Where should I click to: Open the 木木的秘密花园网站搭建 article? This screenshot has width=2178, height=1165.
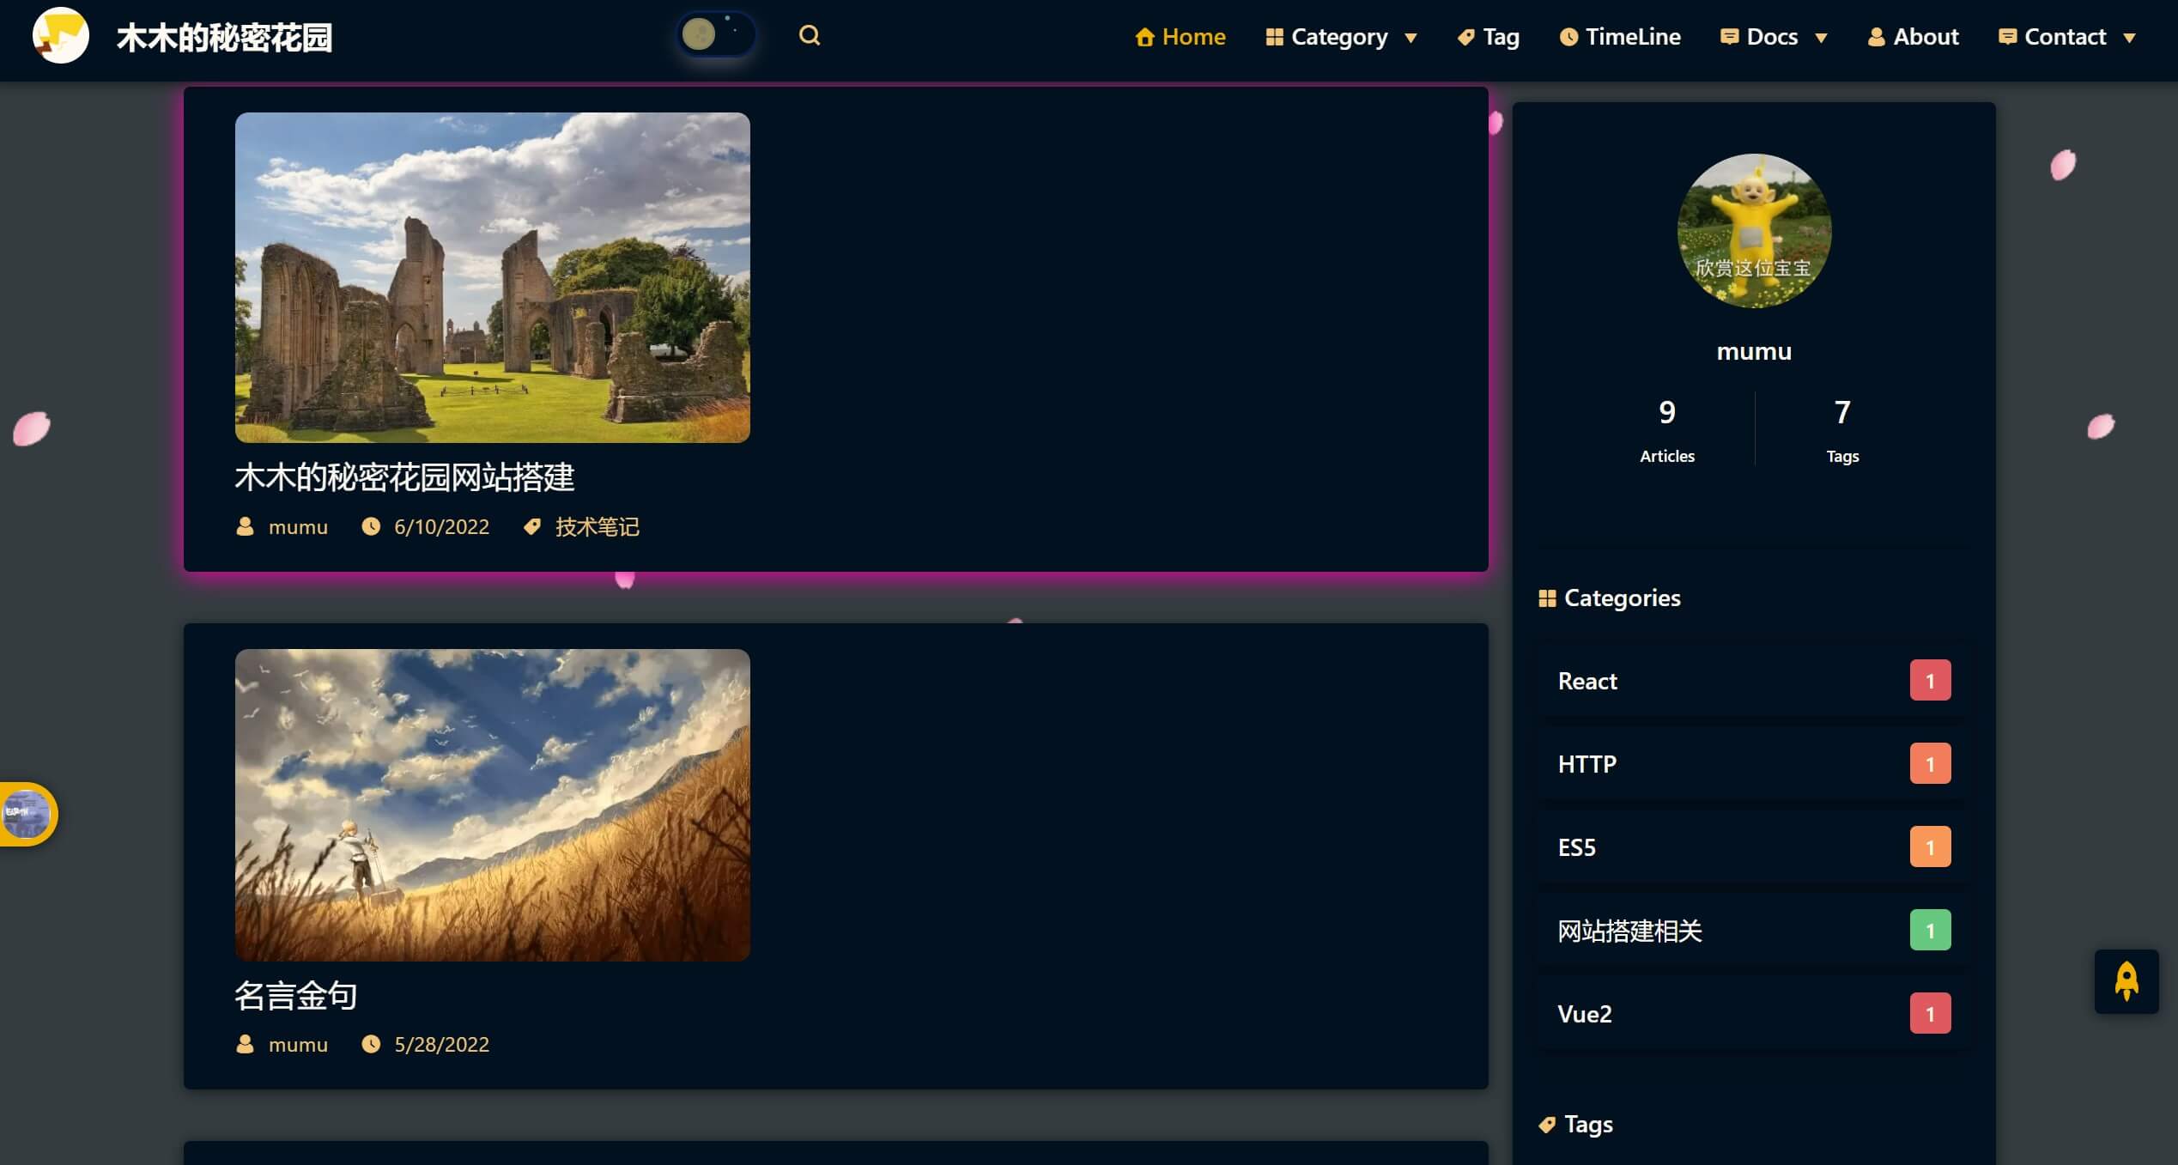(406, 476)
